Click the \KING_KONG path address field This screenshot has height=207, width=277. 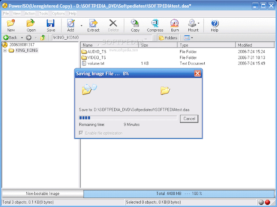pos(102,38)
